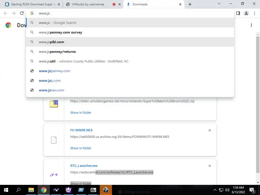Open File Explorer from taskbar
The height and width of the screenshot is (195, 260).
pyautogui.click(x=31, y=190)
